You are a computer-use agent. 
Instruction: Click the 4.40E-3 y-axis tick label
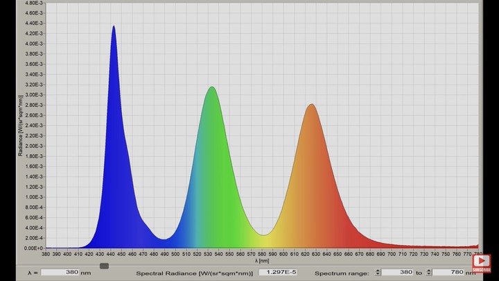pyautogui.click(x=34, y=24)
